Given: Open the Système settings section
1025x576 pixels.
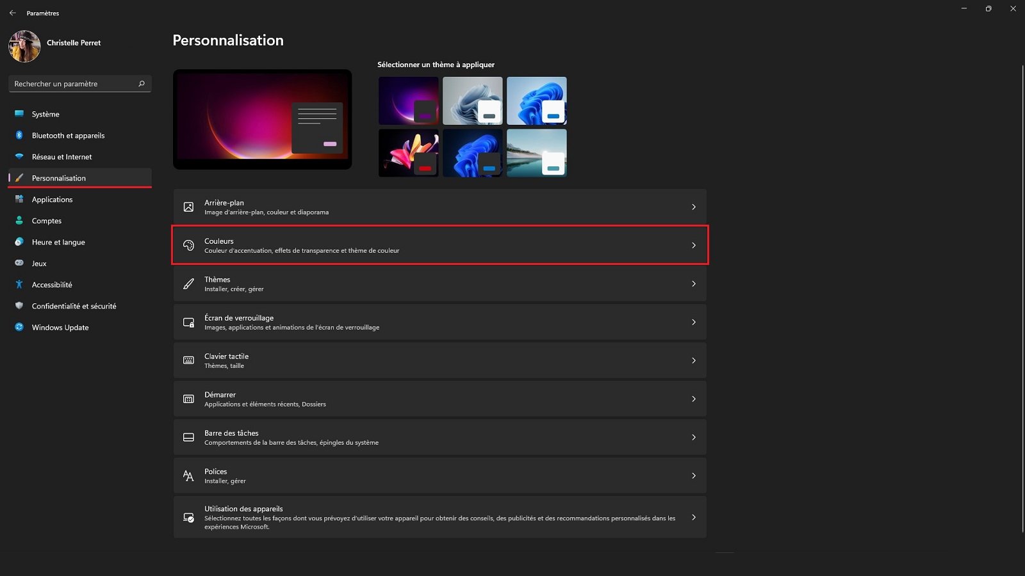Looking at the screenshot, I should click(45, 114).
